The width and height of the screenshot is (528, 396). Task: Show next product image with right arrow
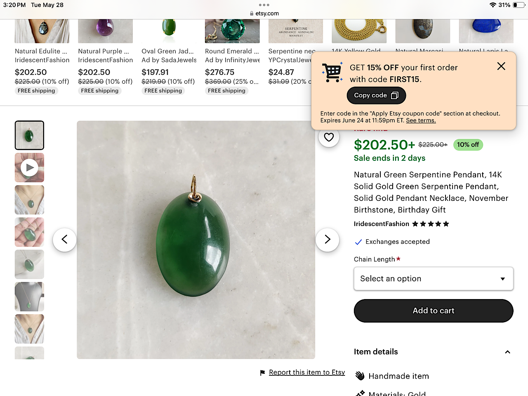point(328,240)
